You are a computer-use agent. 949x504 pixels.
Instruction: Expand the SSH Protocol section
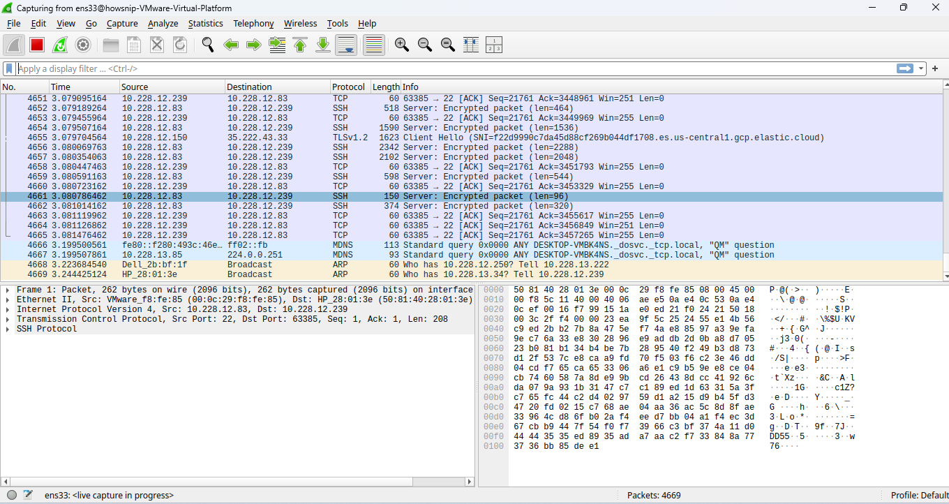click(7, 329)
